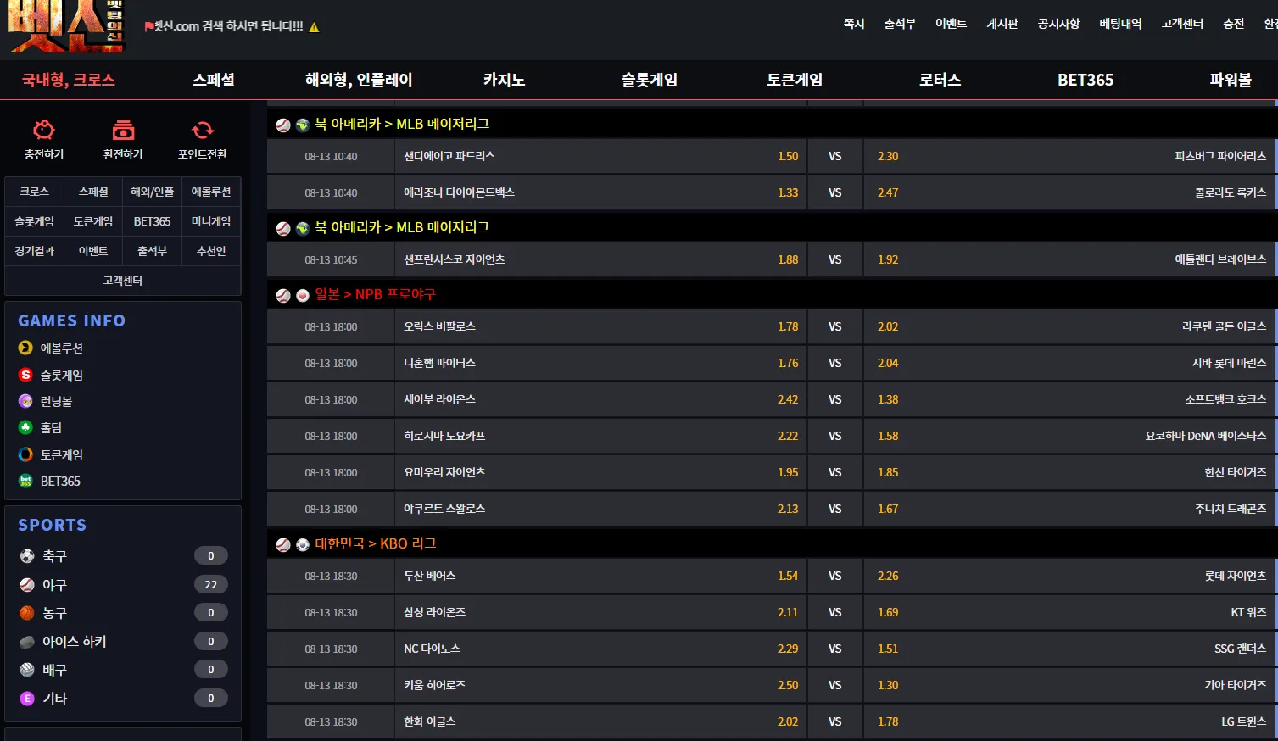The image size is (1278, 741).
Task: Go to the 토큰게임 main menu tab
Action: point(795,80)
